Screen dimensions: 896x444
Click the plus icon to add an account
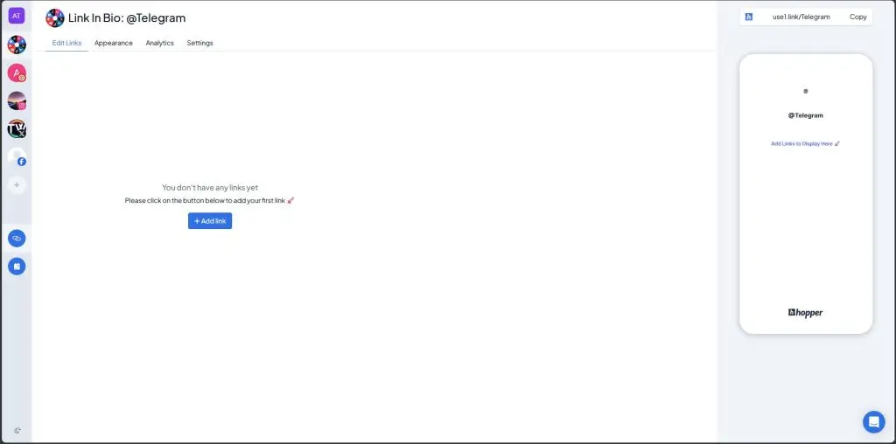17,185
